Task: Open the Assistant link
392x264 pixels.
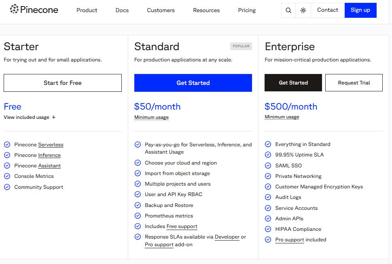Action: coord(49,166)
